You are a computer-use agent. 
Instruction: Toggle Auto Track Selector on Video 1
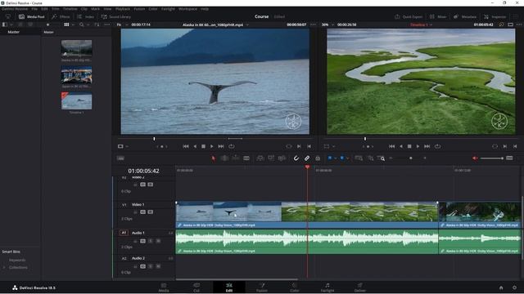(142, 212)
